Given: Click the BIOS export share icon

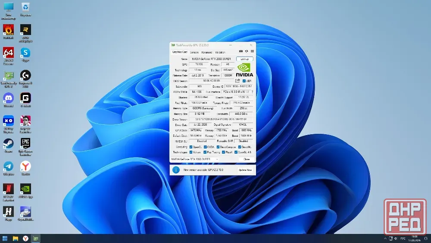Looking at the screenshot, I should [237, 81].
